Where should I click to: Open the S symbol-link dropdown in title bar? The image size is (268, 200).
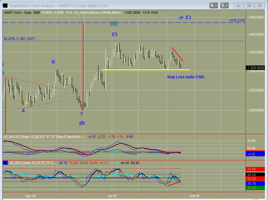(x=213, y=6)
